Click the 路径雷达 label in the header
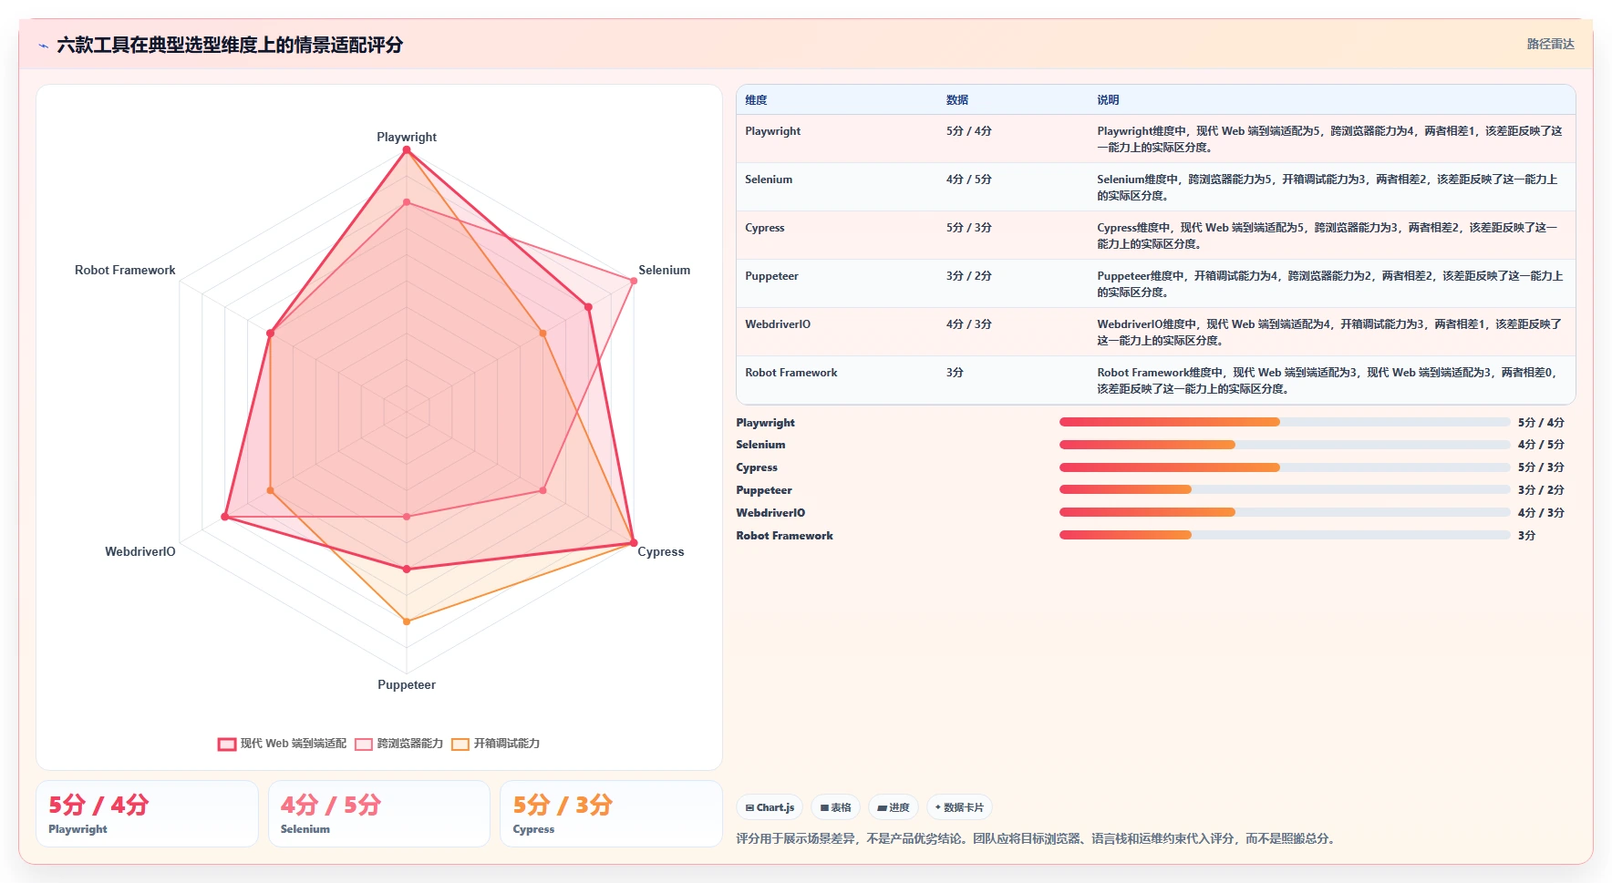The width and height of the screenshot is (1612, 883). 1550,44
